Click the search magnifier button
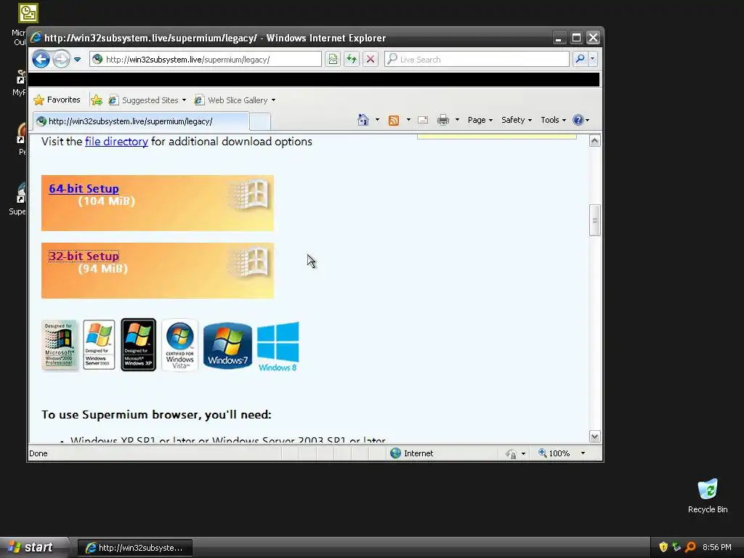 point(580,59)
